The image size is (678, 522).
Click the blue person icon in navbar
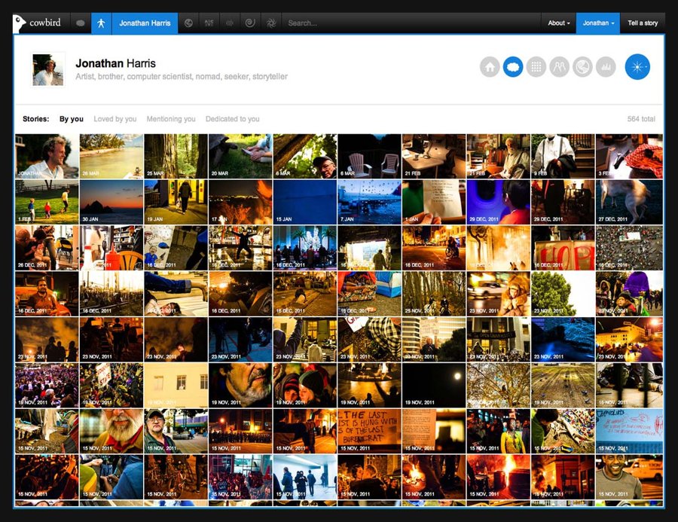(x=102, y=23)
